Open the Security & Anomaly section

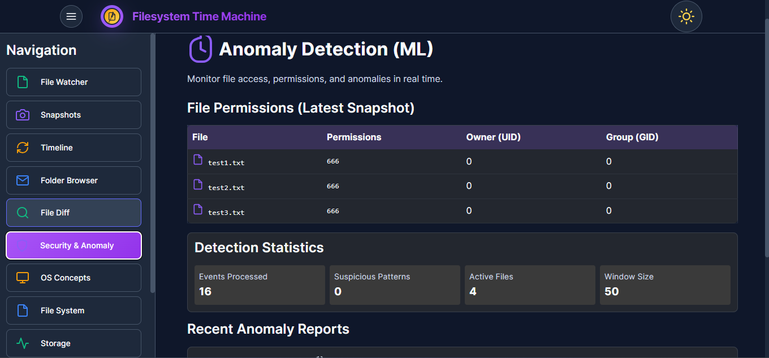tap(74, 245)
